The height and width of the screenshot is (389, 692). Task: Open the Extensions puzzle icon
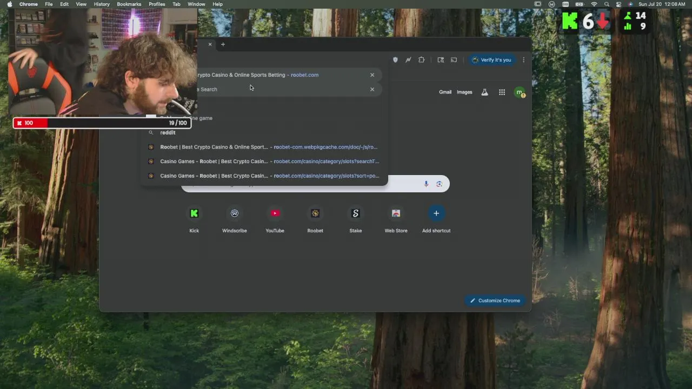[422, 60]
